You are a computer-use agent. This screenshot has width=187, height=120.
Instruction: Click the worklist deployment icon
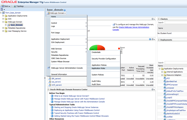pyautogui.click(x=165, y=117)
